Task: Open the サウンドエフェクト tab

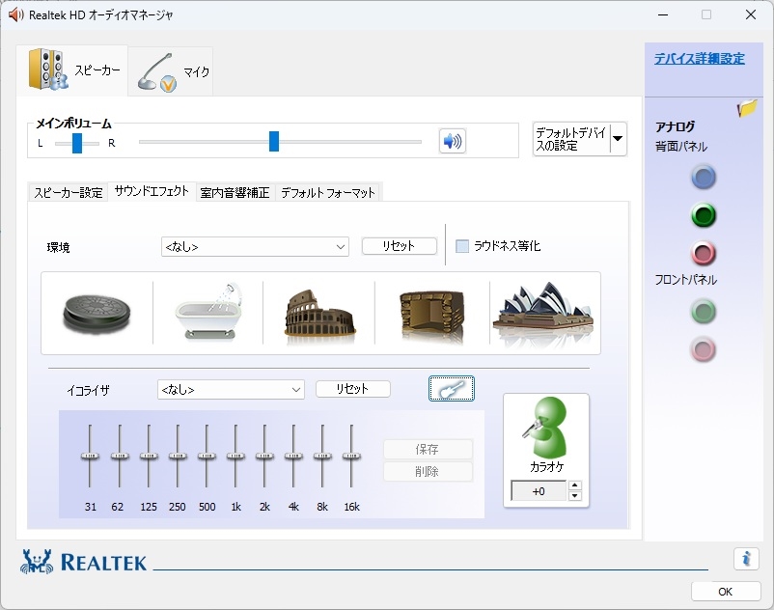Action: click(x=152, y=191)
